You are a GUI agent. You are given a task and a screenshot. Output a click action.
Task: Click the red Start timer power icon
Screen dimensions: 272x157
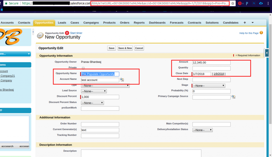click(67, 33)
